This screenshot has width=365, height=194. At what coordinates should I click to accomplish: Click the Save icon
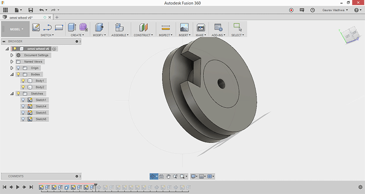click(31, 10)
